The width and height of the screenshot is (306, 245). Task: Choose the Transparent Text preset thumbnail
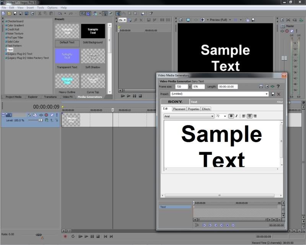click(67, 56)
